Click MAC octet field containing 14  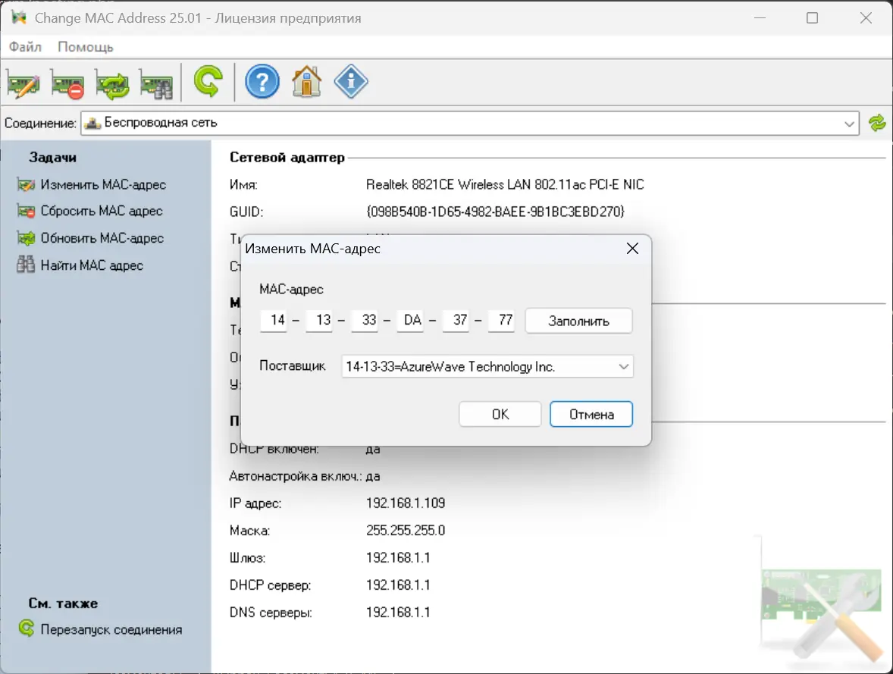click(x=274, y=320)
